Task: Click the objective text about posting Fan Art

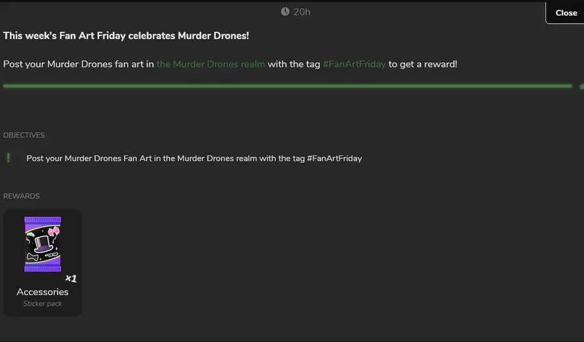Action: coord(194,158)
